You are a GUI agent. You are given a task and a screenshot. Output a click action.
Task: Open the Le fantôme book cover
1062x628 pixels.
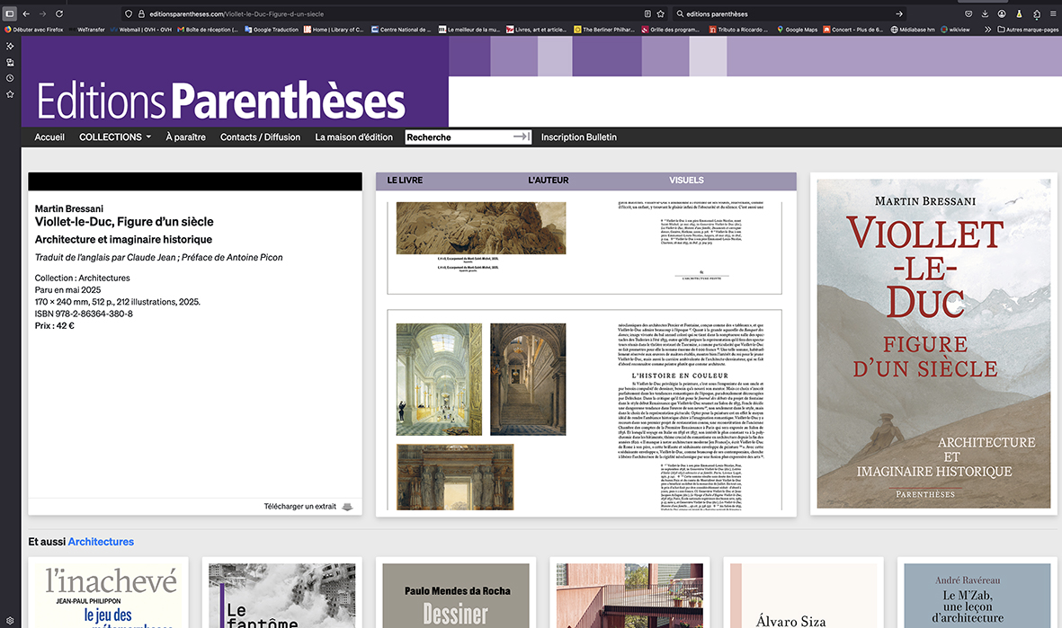pos(281,596)
